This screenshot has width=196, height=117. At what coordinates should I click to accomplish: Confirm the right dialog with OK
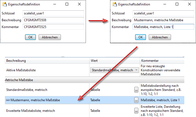pos(141,37)
